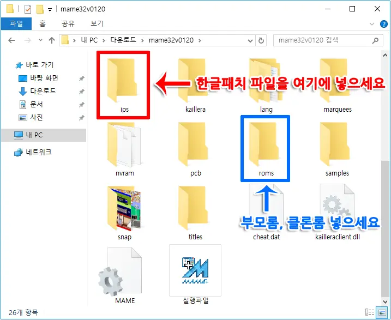Open recent locations dropdown arrow
391x320 pixels.
(x=40, y=40)
